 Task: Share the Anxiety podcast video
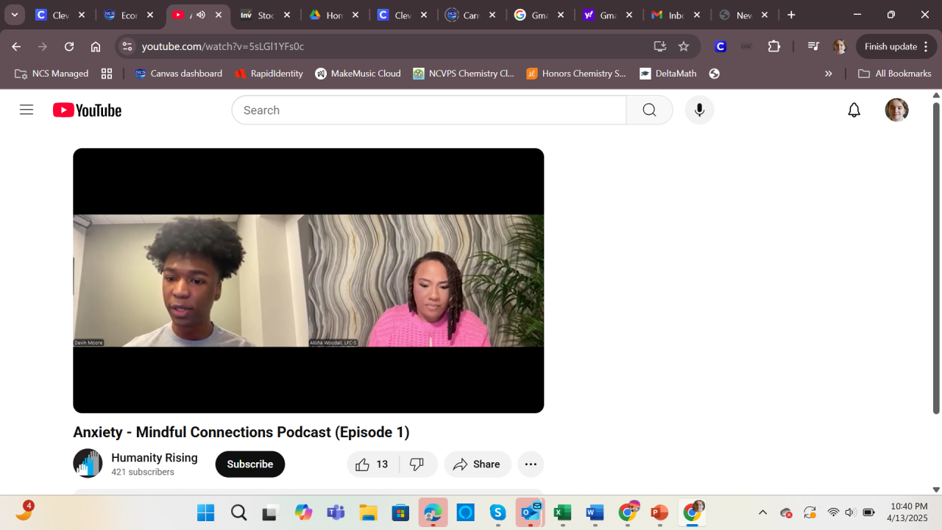pos(477,464)
